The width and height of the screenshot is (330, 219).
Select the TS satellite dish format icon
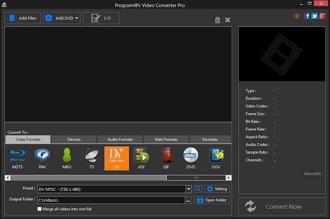[x=92, y=159]
